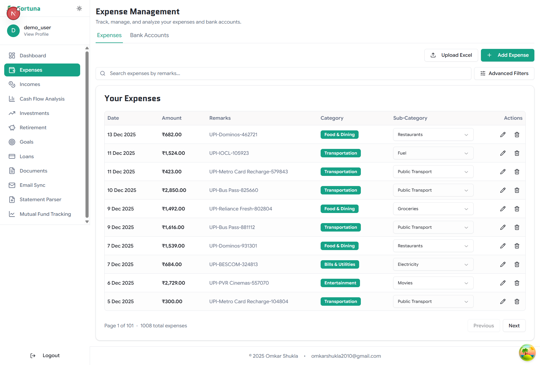
Task: Select the Expenses tab
Action: click(x=109, y=35)
